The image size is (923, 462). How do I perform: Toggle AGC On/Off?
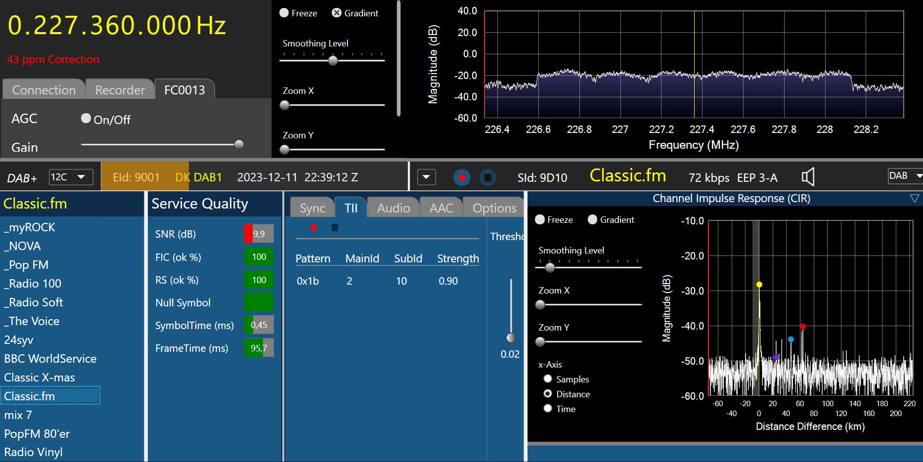86,118
